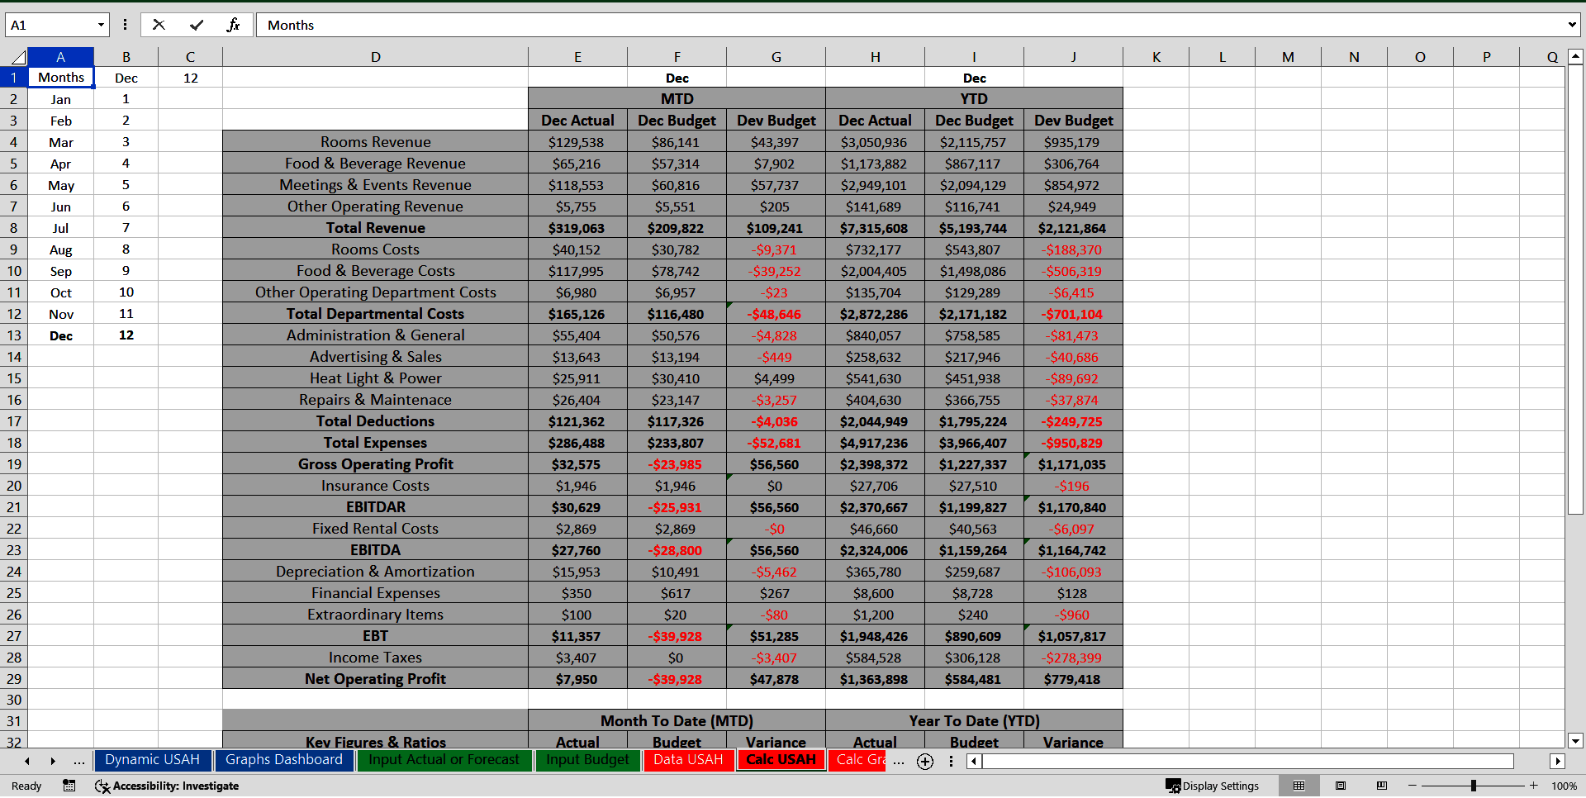Select the Year To Date (YTD) header
The height and width of the screenshot is (798, 1586).
click(974, 720)
